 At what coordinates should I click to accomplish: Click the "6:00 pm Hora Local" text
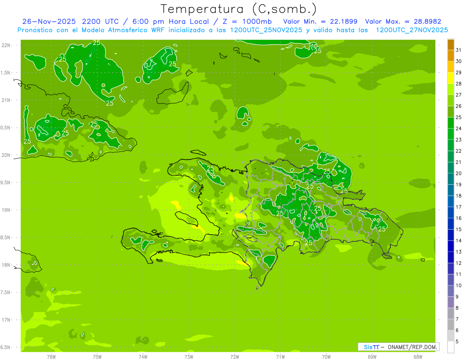(172, 21)
